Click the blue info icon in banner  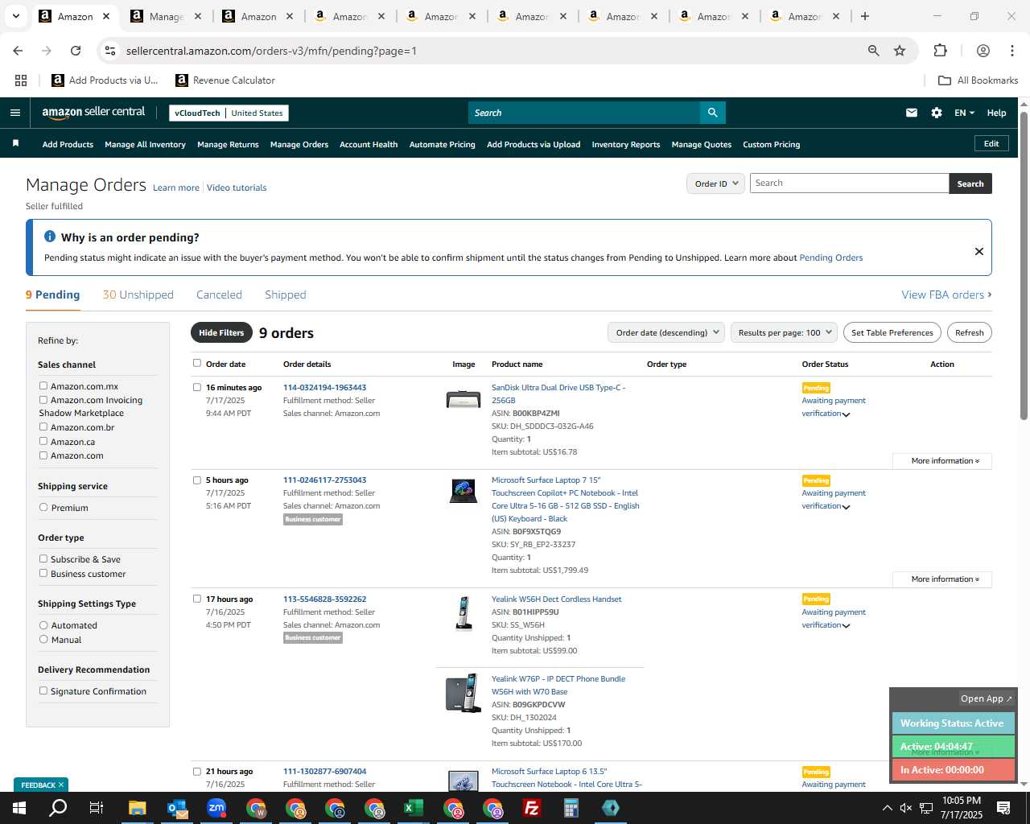point(50,237)
